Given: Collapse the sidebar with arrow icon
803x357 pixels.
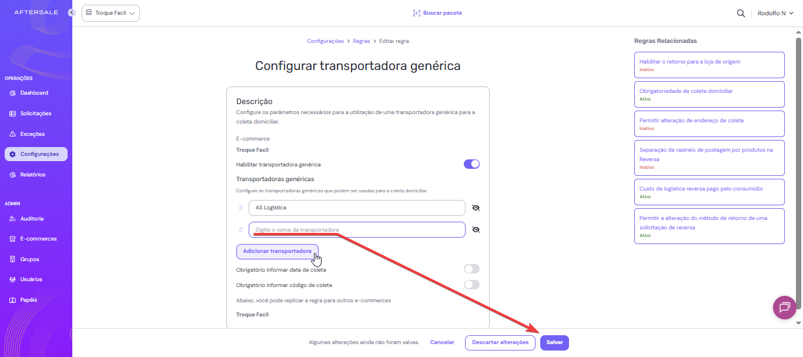Looking at the screenshot, I should (x=72, y=12).
